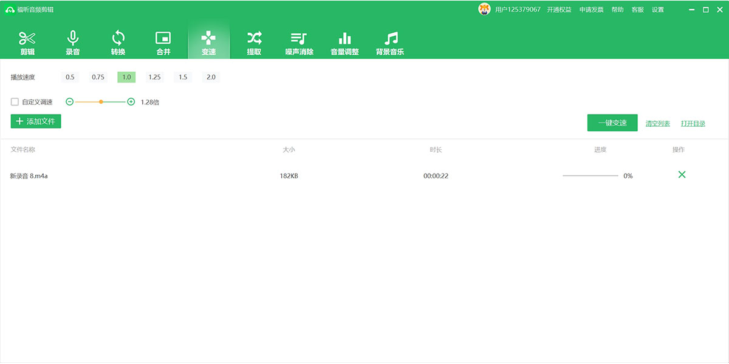
Task: Click the user avatar icon
Action: [484, 9]
